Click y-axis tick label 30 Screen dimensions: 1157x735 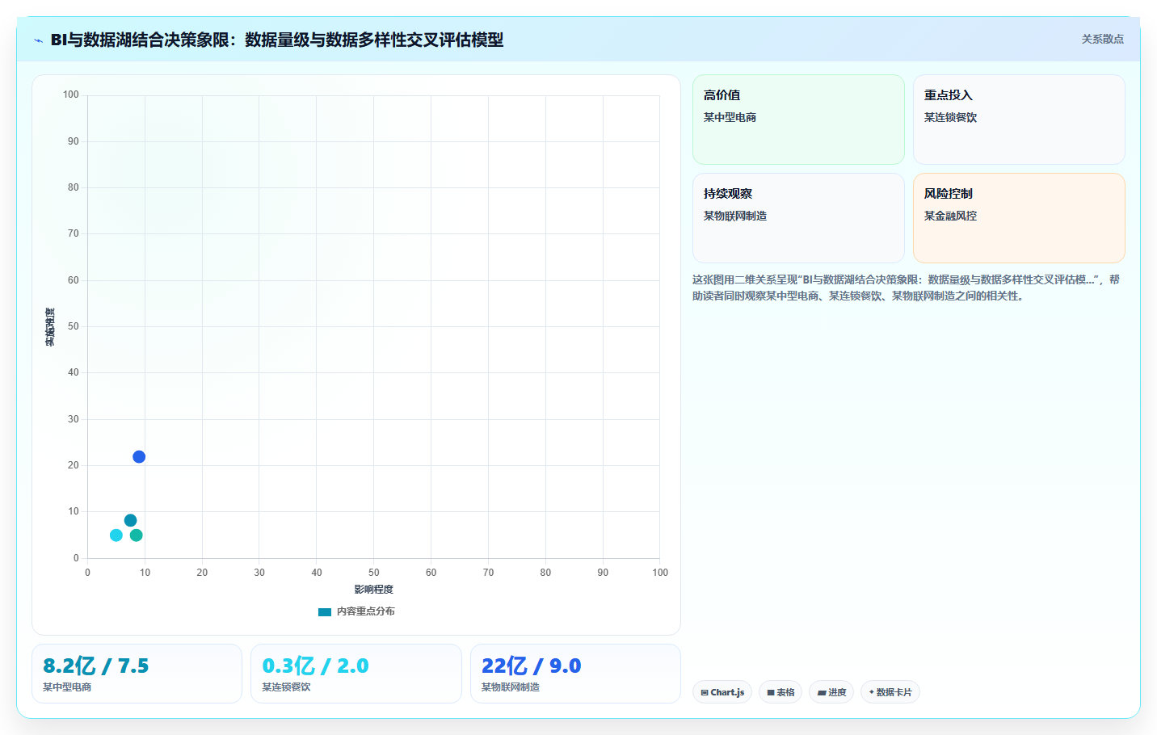click(x=74, y=419)
